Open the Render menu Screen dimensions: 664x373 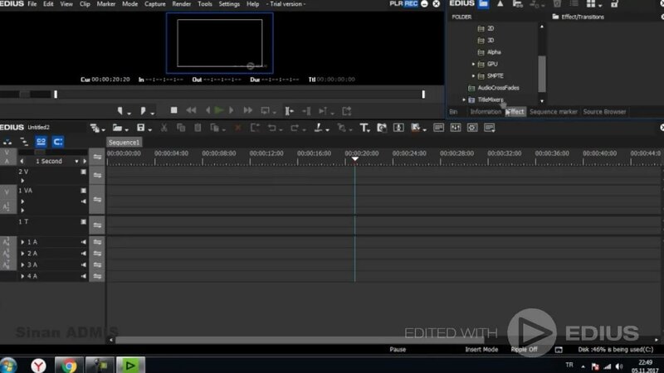(181, 4)
